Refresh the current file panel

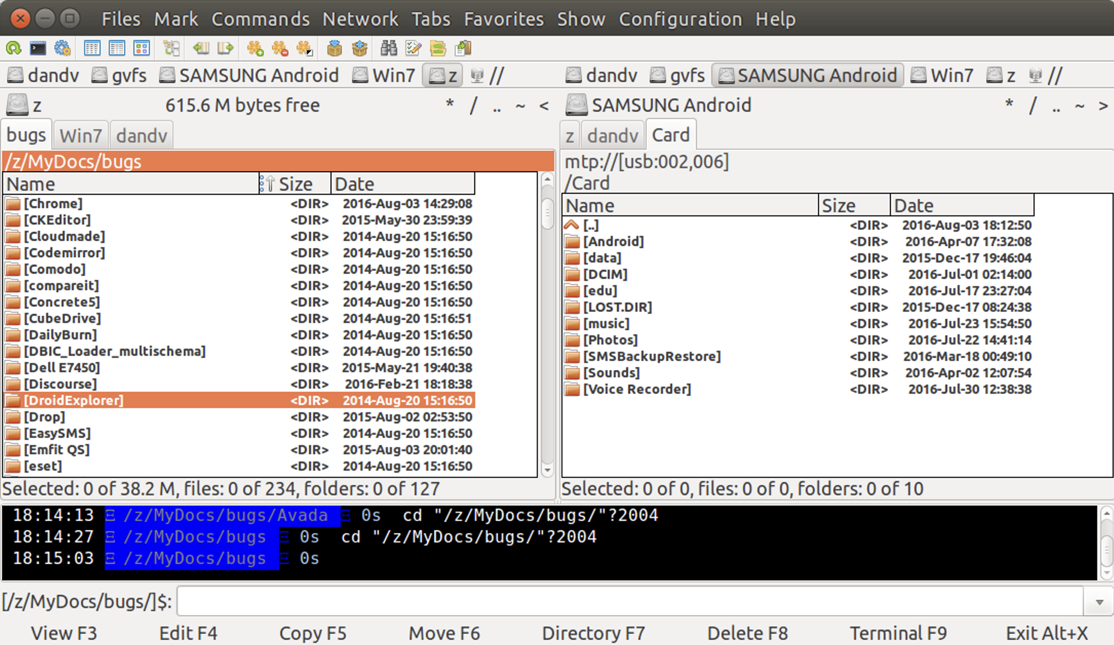(14, 48)
